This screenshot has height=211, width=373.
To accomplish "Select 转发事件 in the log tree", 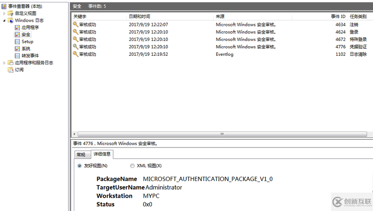I will [x=30, y=56].
